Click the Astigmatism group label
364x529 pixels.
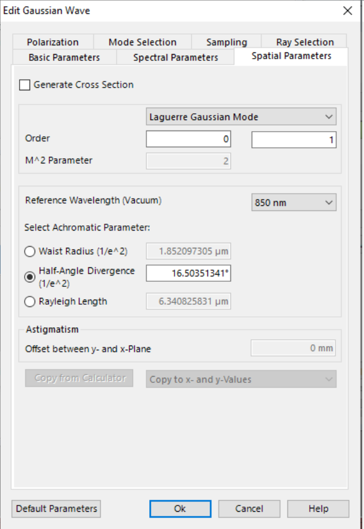(52, 329)
